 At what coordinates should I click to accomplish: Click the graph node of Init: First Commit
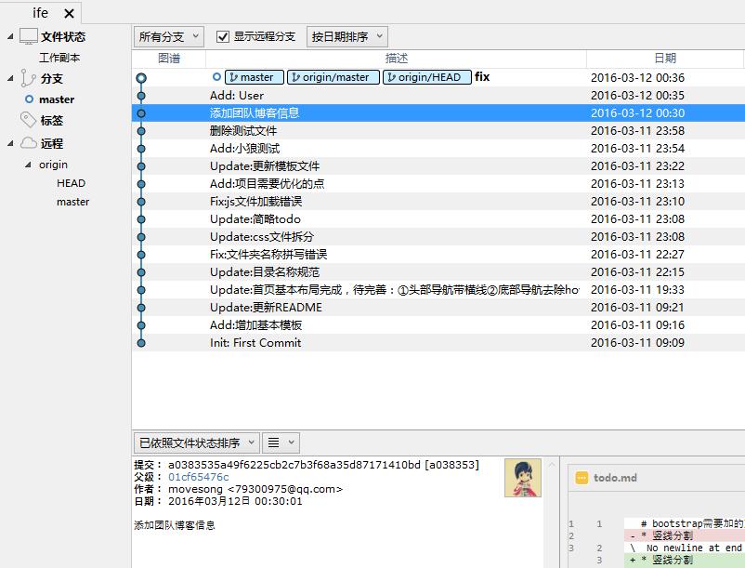click(x=141, y=343)
